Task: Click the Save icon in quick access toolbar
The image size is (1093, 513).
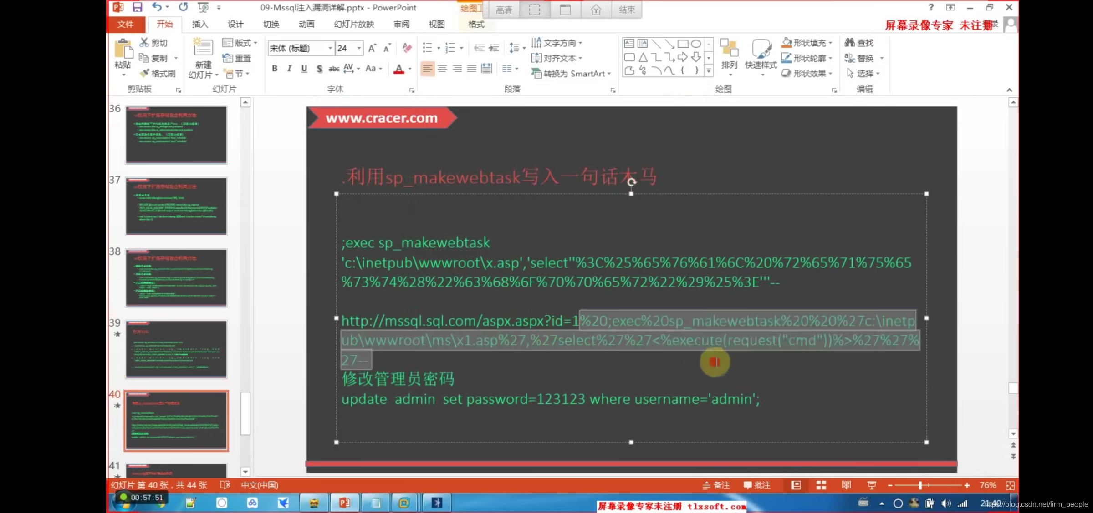Action: 138,7
